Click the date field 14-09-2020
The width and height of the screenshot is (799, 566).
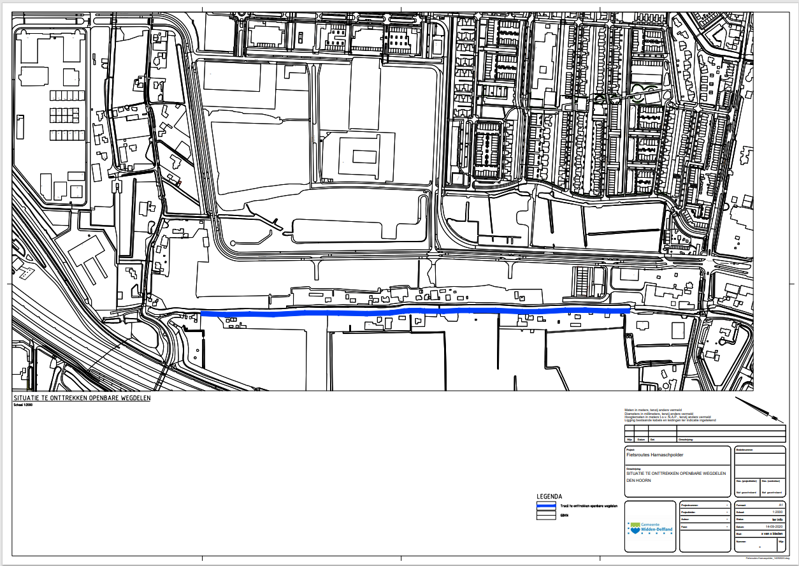[x=772, y=527]
